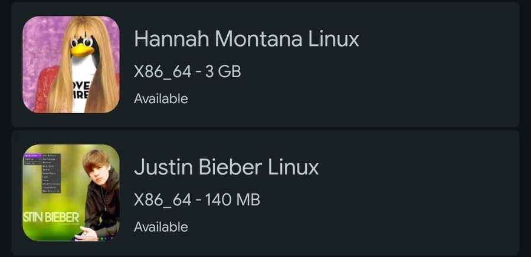Click the 140 MB size label
Image resolution: width=531 pixels, height=257 pixels.
(232, 200)
